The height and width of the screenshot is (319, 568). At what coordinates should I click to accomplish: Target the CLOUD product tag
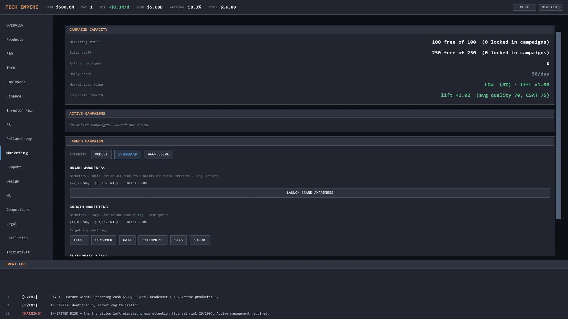click(x=79, y=240)
